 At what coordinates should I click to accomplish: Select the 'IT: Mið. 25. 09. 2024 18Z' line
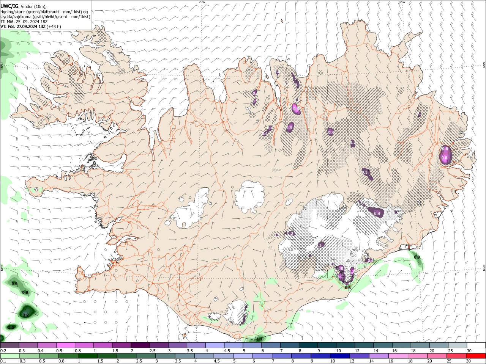coord(24,22)
